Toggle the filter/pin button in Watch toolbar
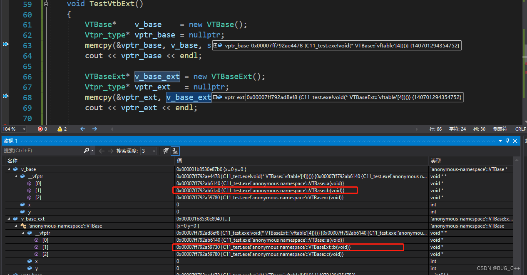 click(166, 151)
